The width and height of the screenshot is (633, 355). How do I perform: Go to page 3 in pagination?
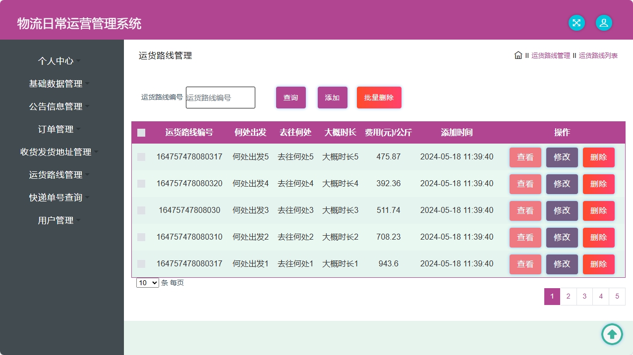584,296
